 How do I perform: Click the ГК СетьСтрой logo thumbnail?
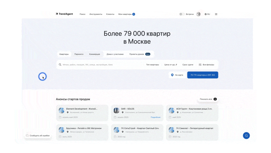pos(116,130)
